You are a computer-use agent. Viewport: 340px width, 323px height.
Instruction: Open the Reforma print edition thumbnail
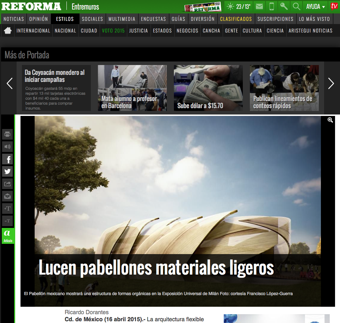click(203, 7)
